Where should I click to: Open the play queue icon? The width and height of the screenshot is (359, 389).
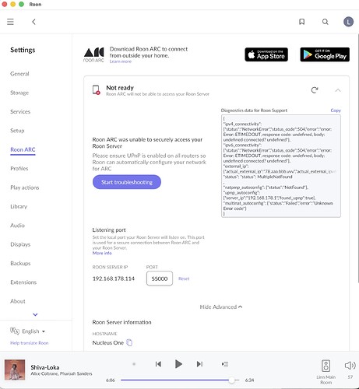pos(225,364)
